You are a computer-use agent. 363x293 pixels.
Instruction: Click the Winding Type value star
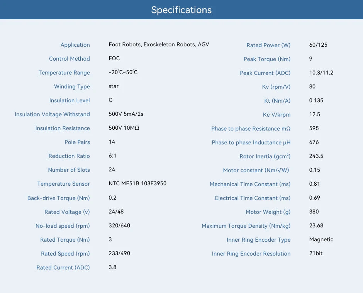pyautogui.click(x=114, y=86)
